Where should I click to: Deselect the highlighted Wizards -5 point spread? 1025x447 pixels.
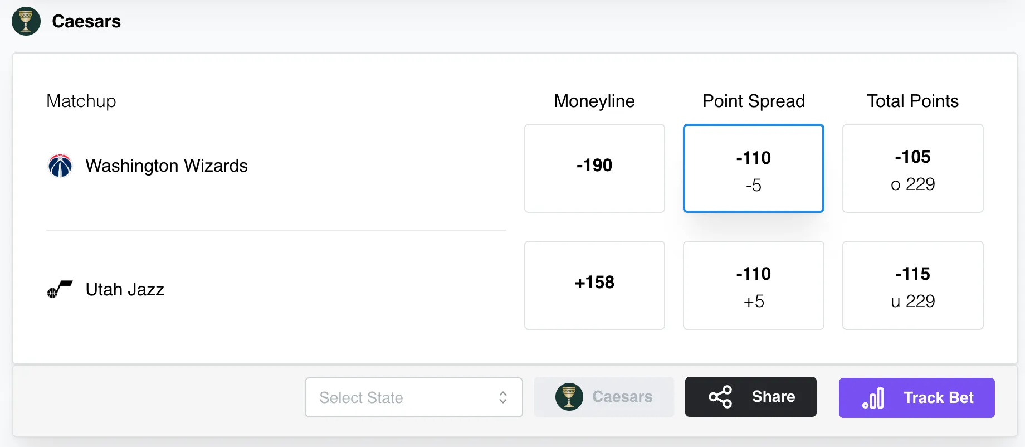tap(753, 168)
